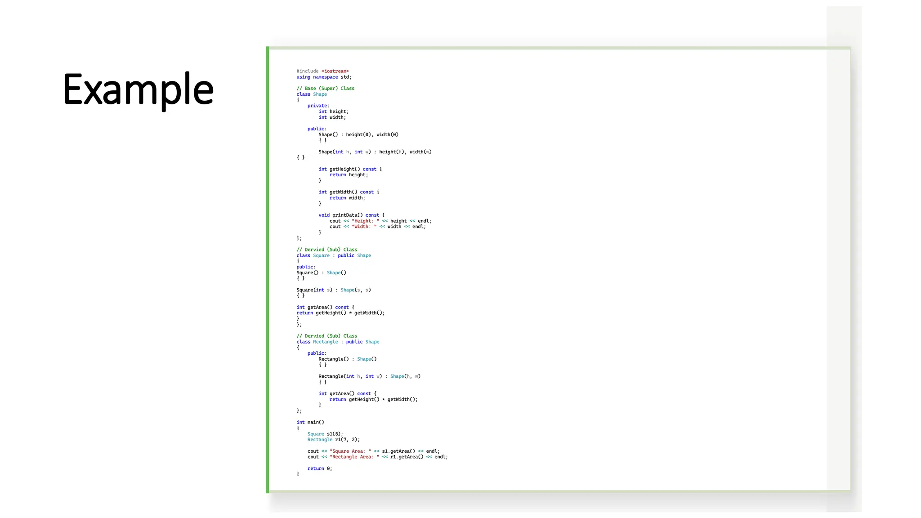This screenshot has height=518, width=921.
Task: Click the "Square() : Shape()" constructor line
Action: [x=321, y=272]
